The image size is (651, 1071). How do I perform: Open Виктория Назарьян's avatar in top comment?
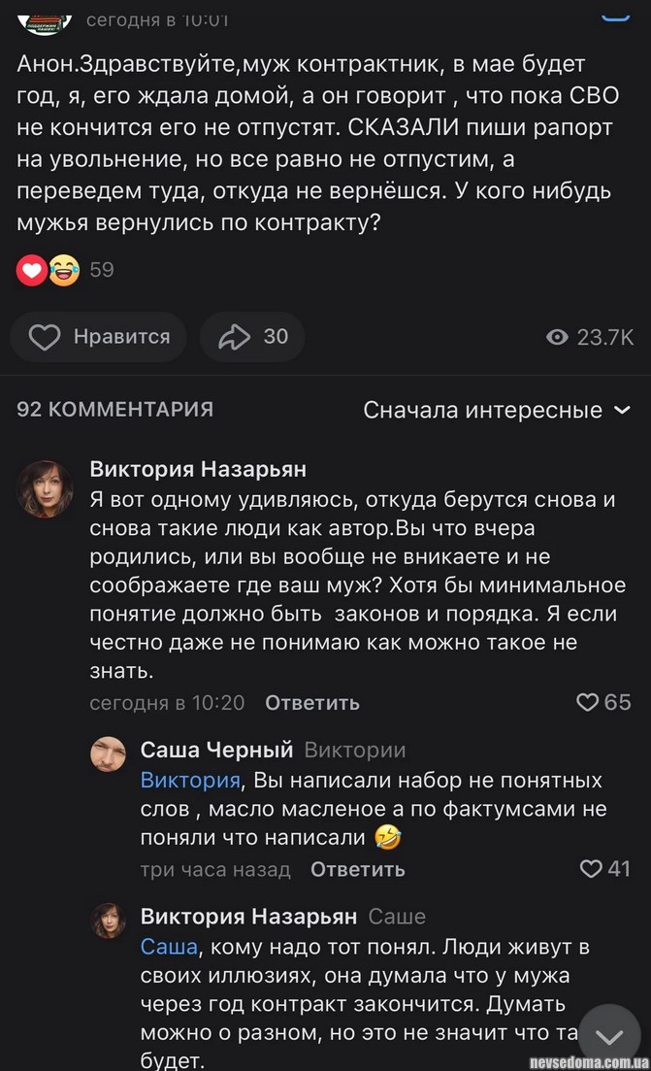click(x=46, y=488)
